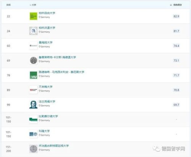Click the Mannheim University logo at rank 60

pos(33,45)
